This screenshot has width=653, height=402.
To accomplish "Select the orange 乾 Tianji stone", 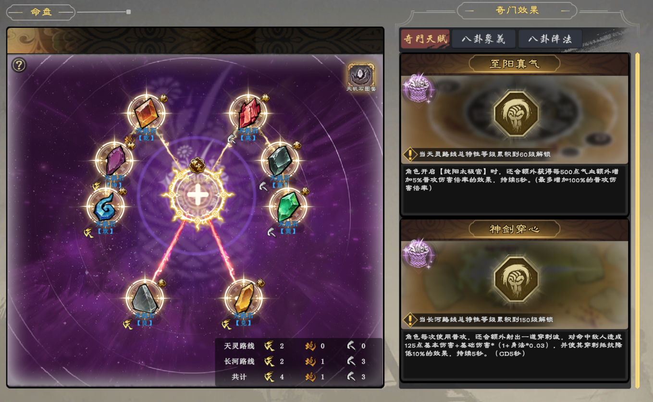I will (147, 112).
